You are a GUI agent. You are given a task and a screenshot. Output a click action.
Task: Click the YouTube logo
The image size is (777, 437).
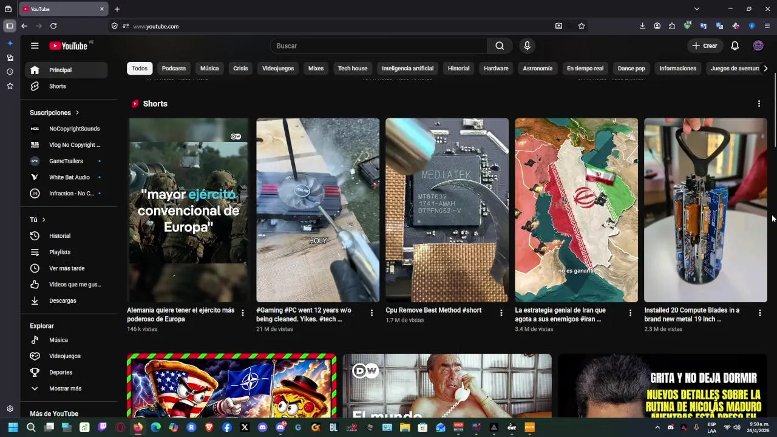pyautogui.click(x=69, y=46)
